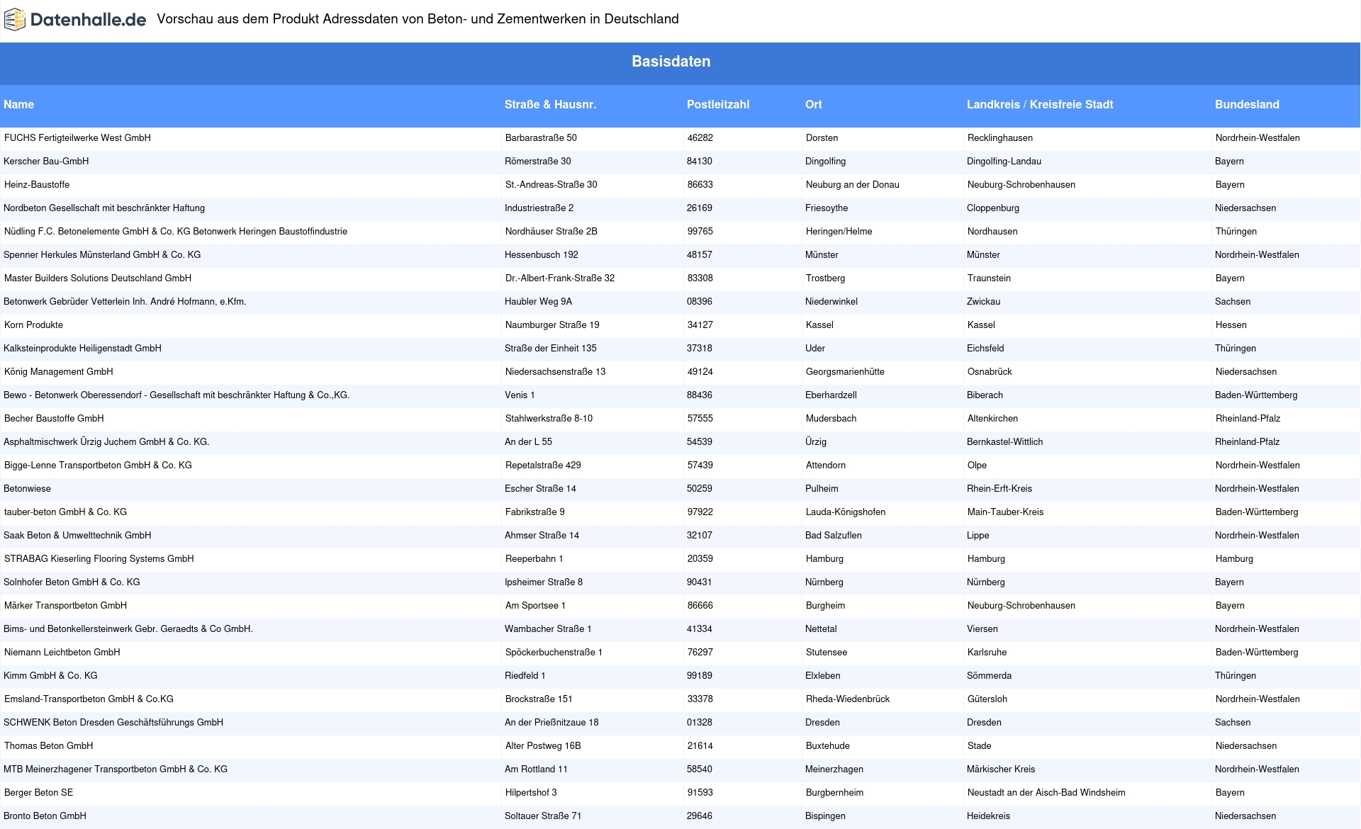1361x829 pixels.
Task: Click the address Römerstraße 30
Action: pos(538,162)
